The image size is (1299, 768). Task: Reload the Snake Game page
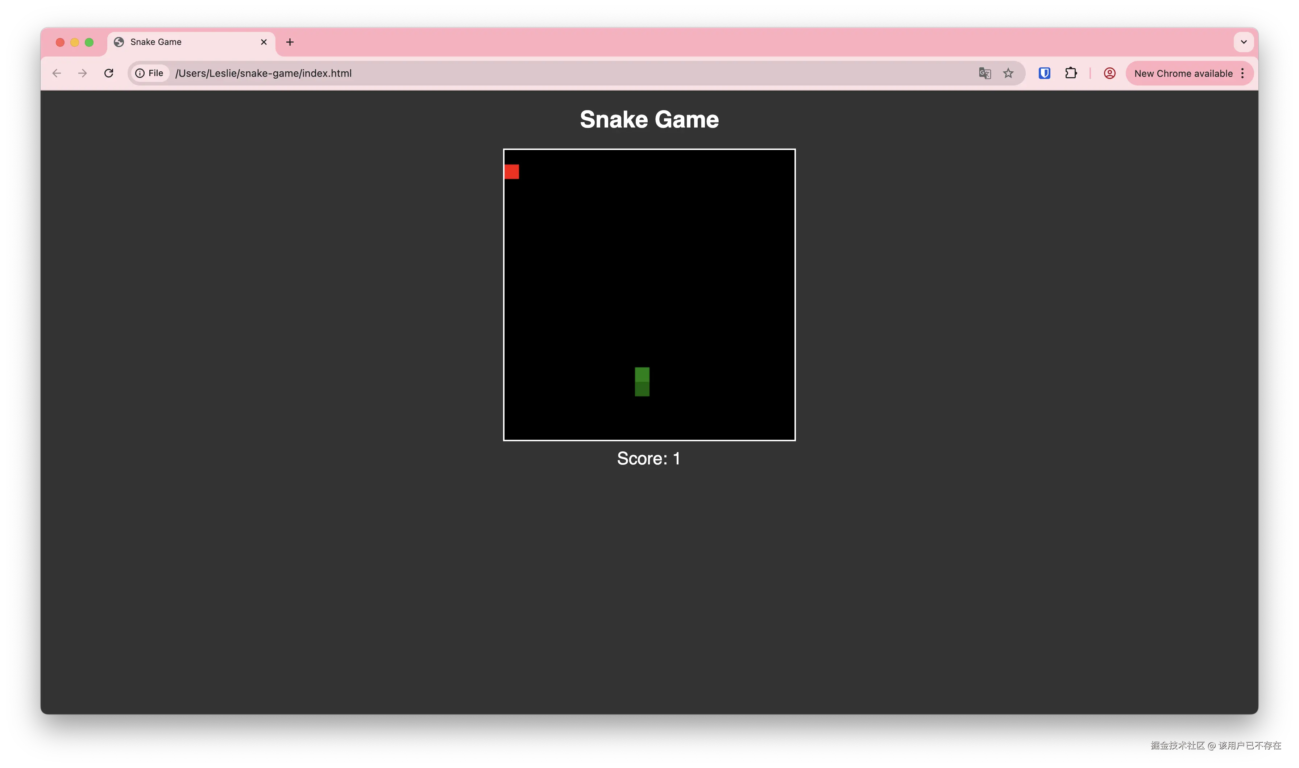(109, 73)
